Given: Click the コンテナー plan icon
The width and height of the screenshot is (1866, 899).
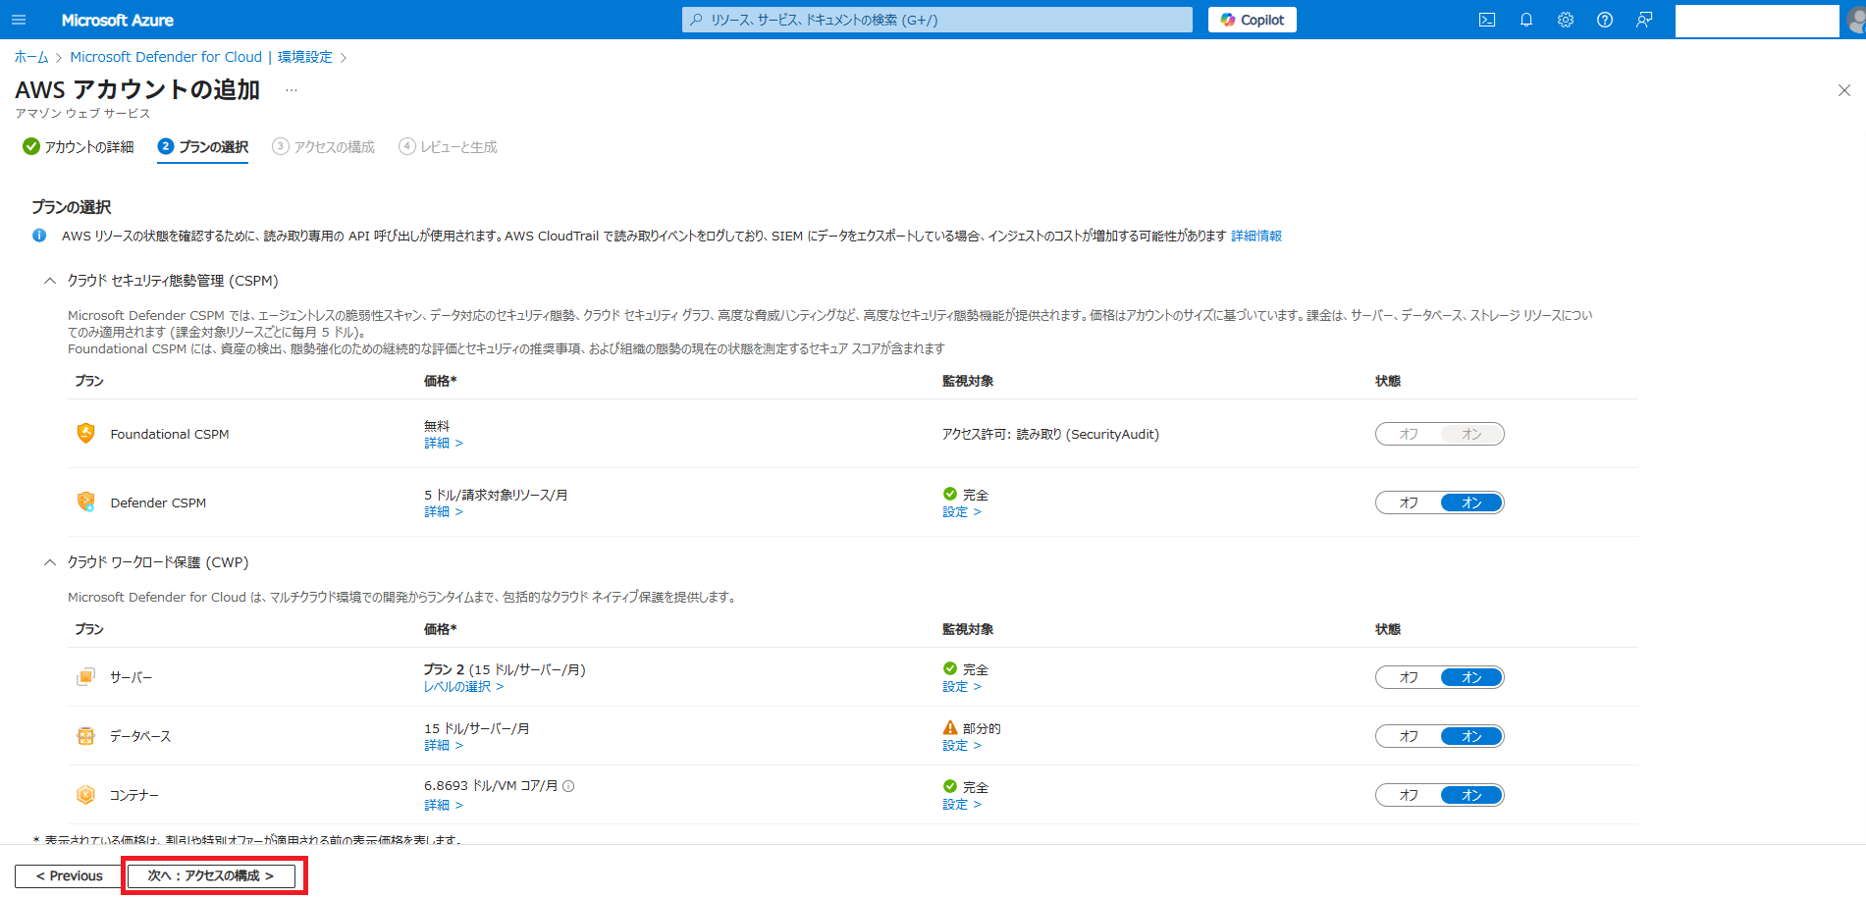Looking at the screenshot, I should (86, 794).
